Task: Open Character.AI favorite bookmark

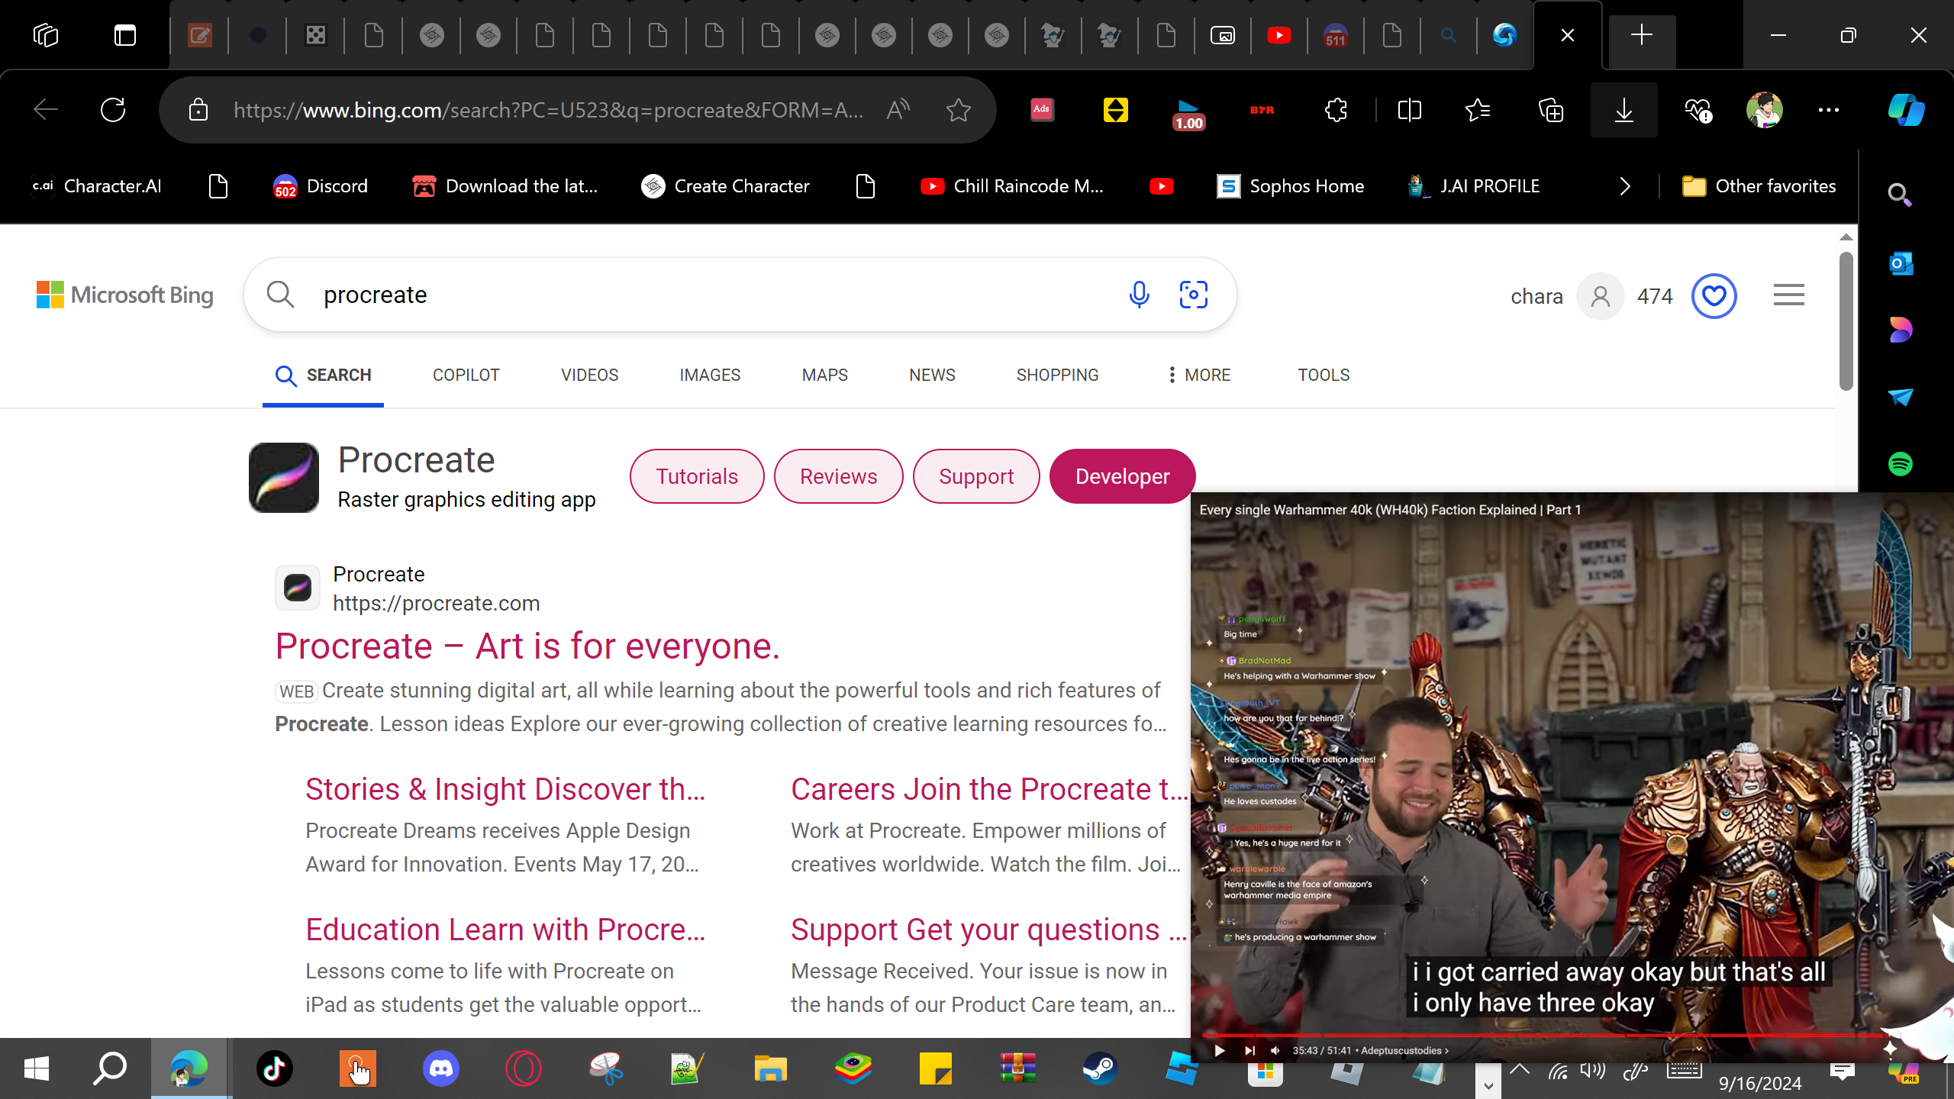Action: coord(96,186)
